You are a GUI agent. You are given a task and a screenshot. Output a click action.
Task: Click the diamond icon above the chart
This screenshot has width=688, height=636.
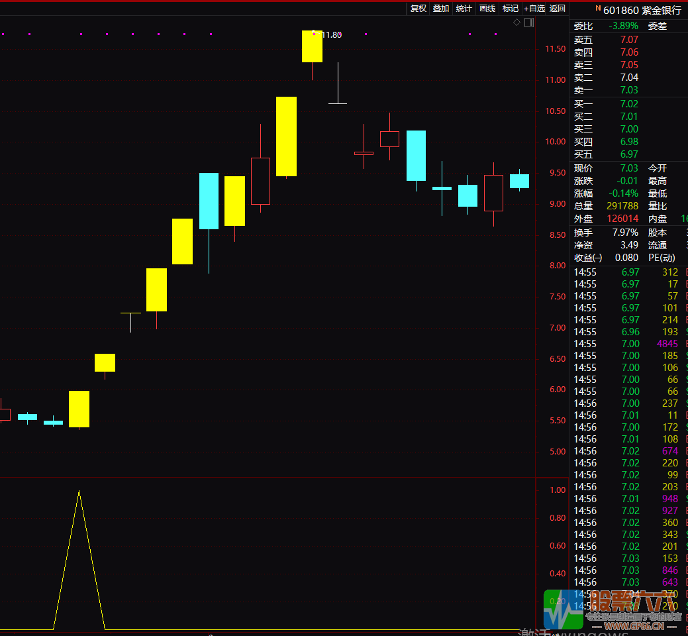click(x=516, y=23)
